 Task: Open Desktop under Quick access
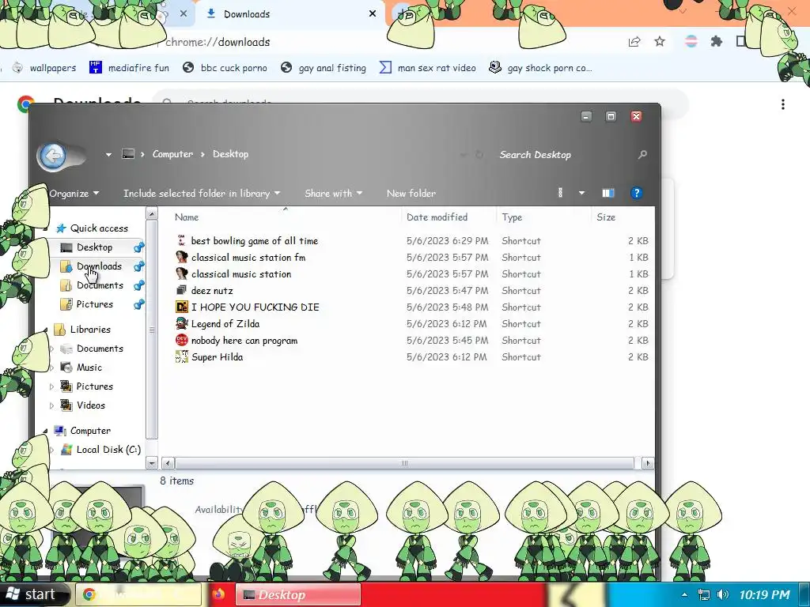tap(95, 247)
